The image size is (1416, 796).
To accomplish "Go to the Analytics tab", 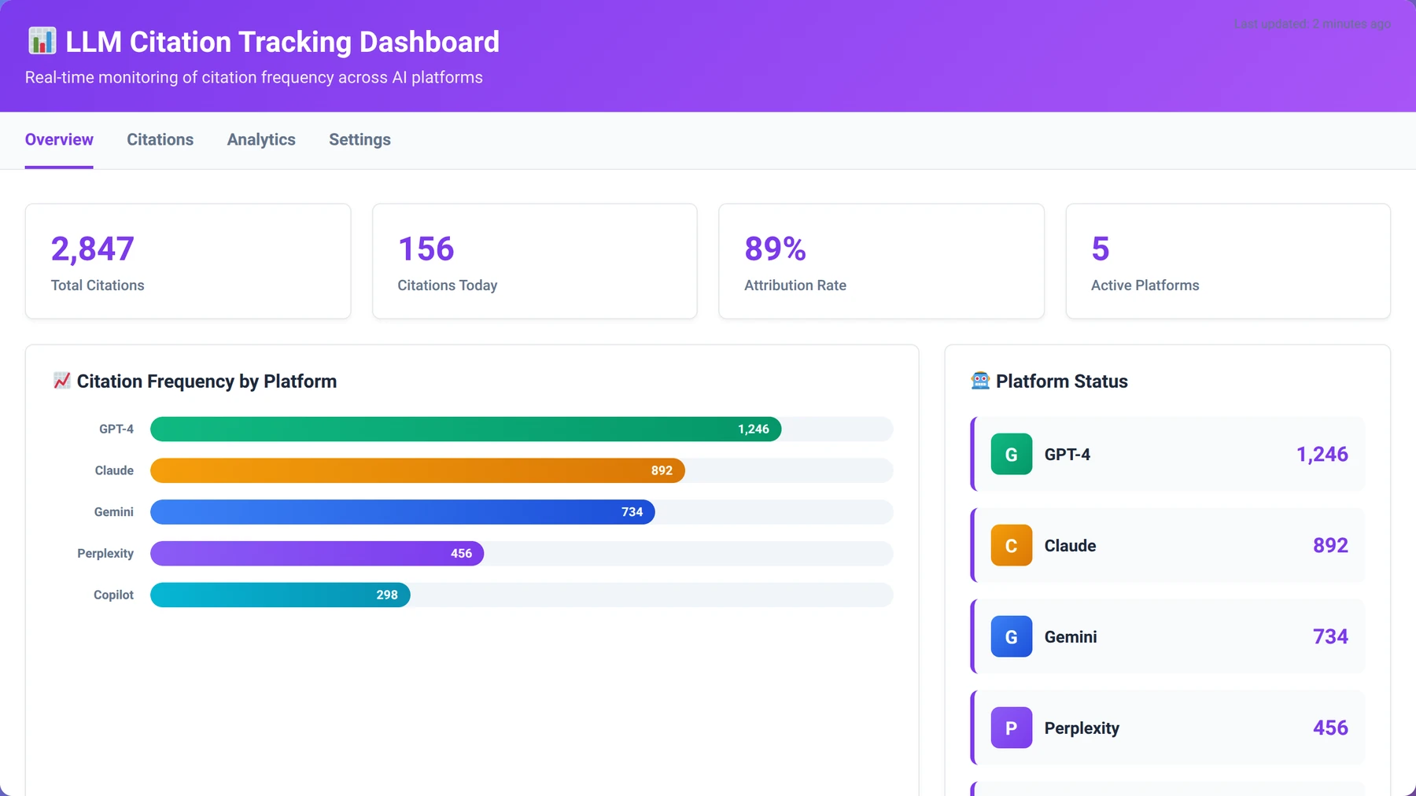I will (261, 139).
